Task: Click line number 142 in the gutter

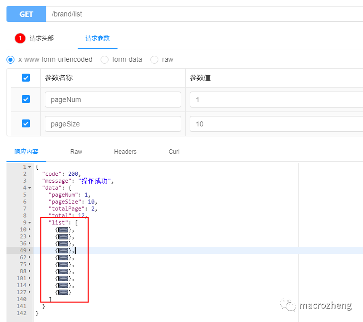Action: (21, 313)
